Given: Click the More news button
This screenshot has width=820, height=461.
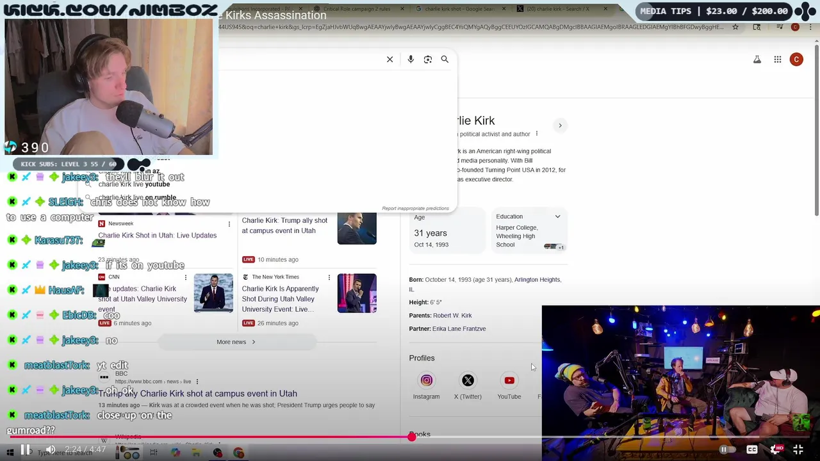Looking at the screenshot, I should [236, 342].
